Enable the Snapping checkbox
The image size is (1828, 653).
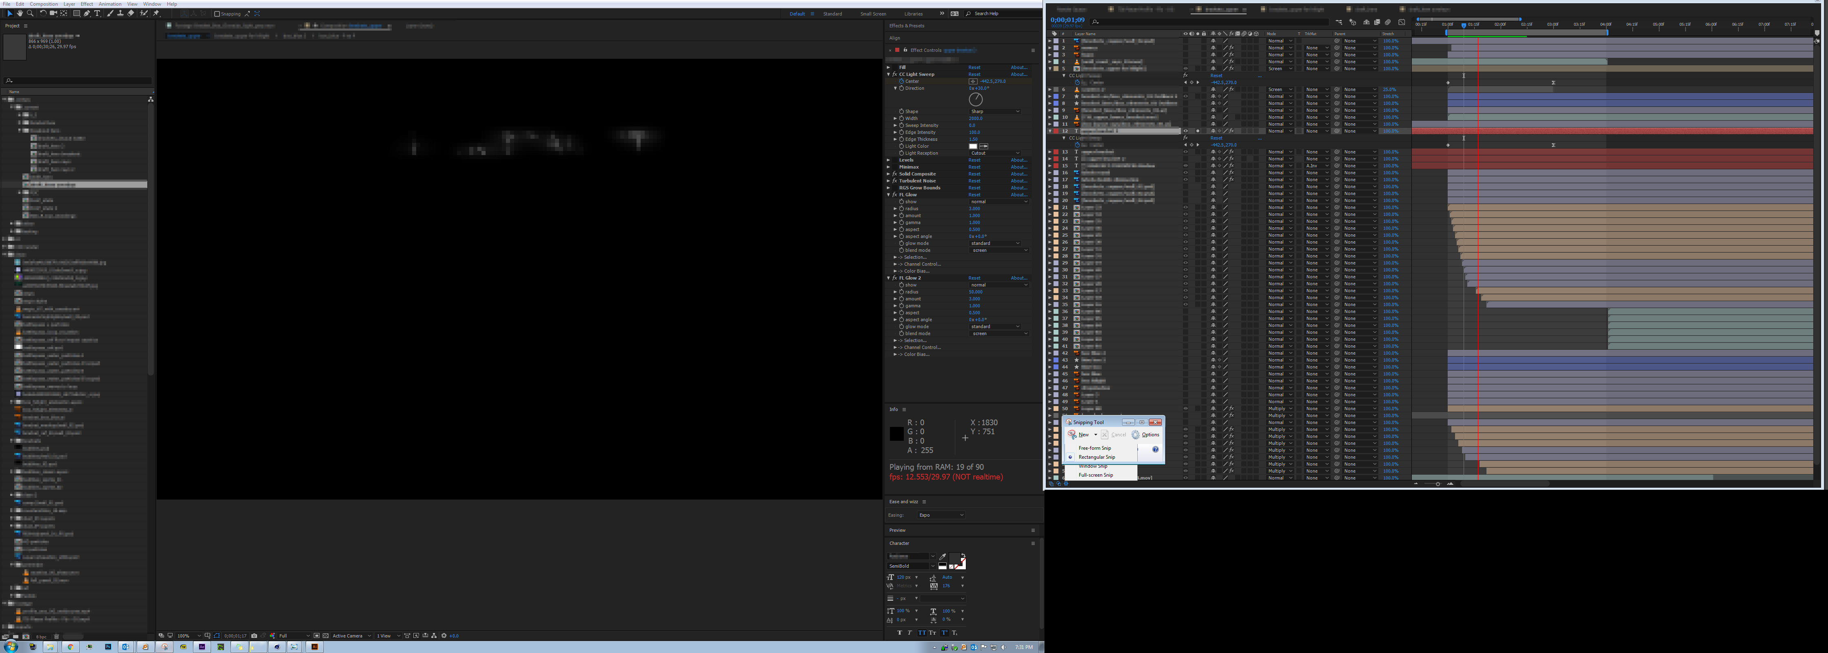217,13
